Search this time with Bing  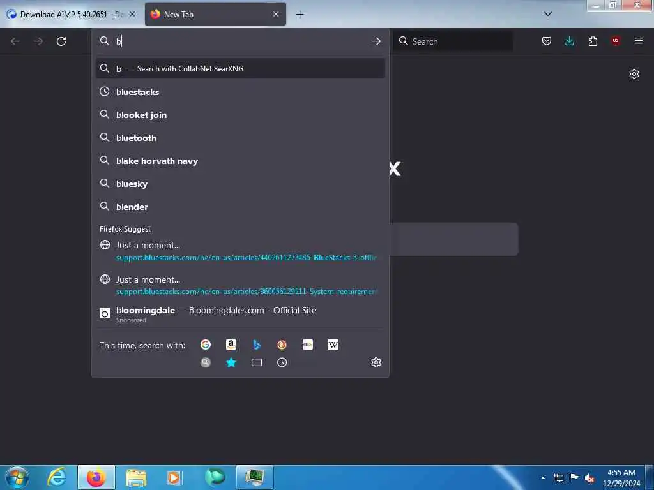click(257, 345)
